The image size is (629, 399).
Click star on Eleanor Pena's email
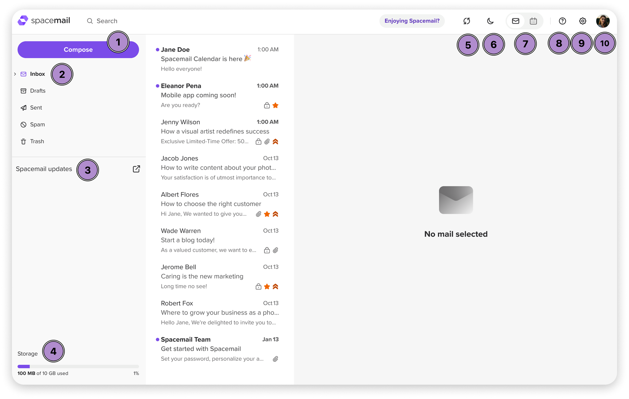[x=275, y=105]
